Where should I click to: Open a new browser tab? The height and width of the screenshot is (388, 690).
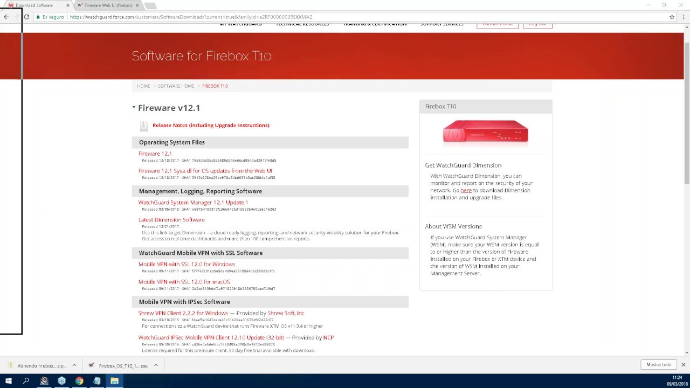tap(150, 5)
